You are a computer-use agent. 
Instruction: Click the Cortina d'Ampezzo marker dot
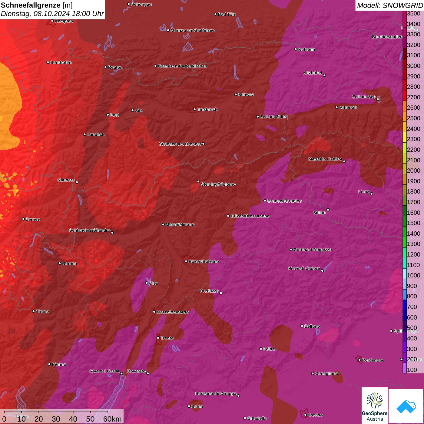click(291, 250)
